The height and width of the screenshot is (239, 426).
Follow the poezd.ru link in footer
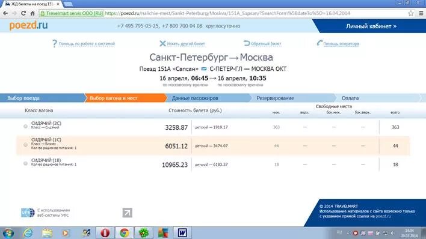(x=383, y=216)
